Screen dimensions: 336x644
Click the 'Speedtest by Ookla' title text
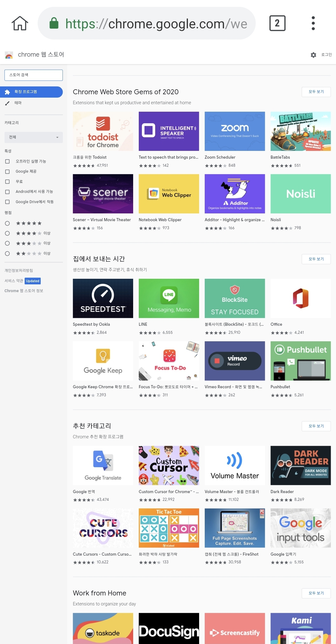point(91,324)
